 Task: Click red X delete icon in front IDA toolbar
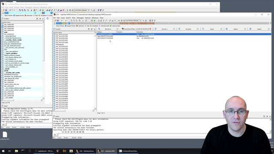pos(115,21)
